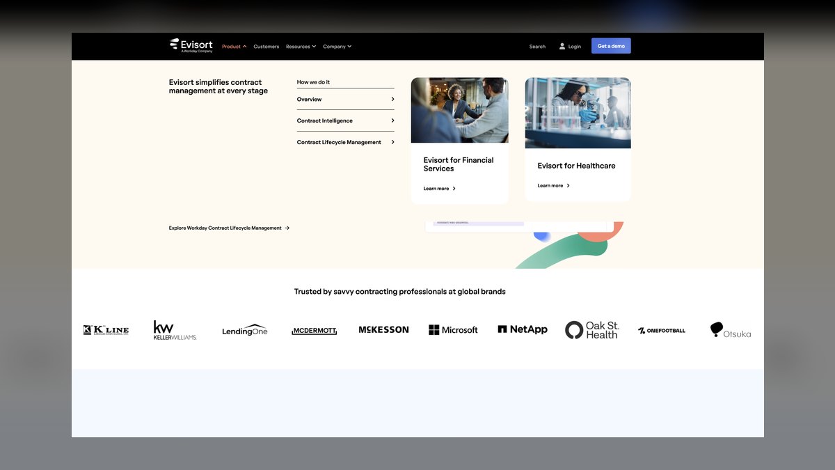Image resolution: width=835 pixels, height=470 pixels.
Task: Open Search in the header
Action: tap(537, 47)
